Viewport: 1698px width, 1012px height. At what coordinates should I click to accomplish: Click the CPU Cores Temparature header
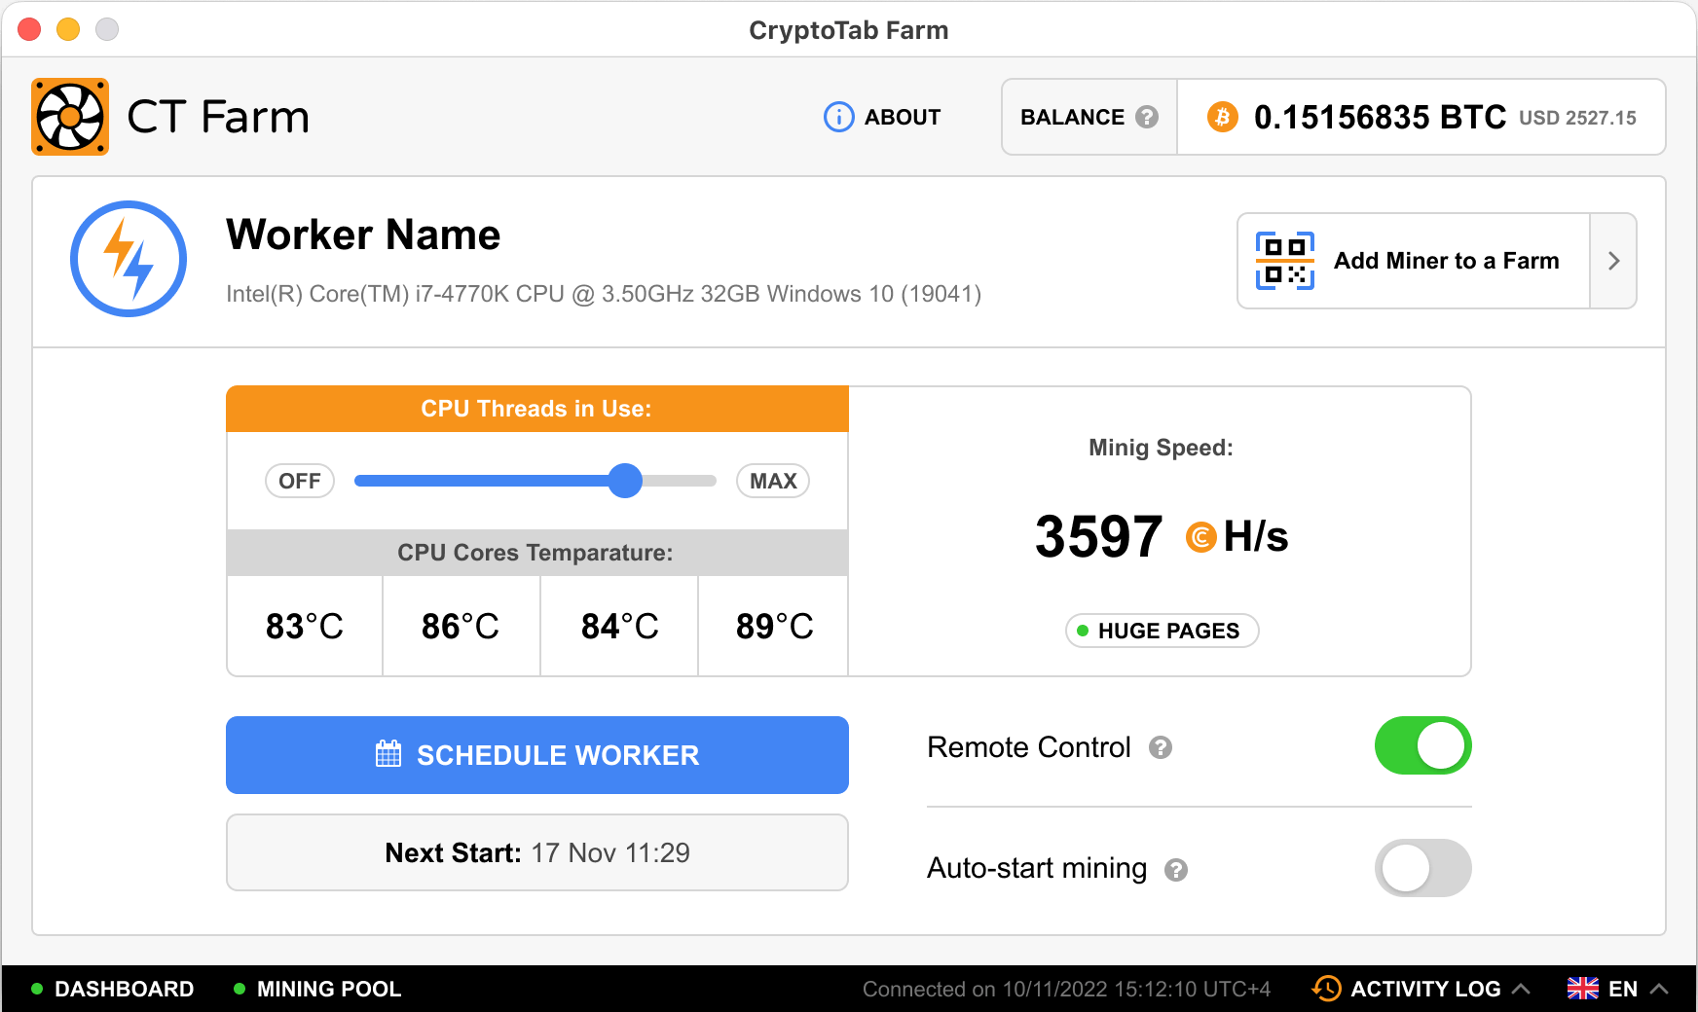click(537, 553)
